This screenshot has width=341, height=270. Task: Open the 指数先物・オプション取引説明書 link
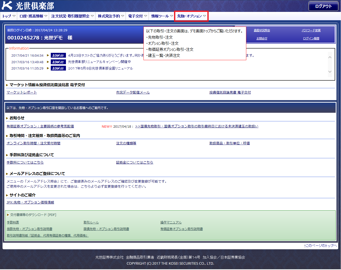tap(30, 229)
